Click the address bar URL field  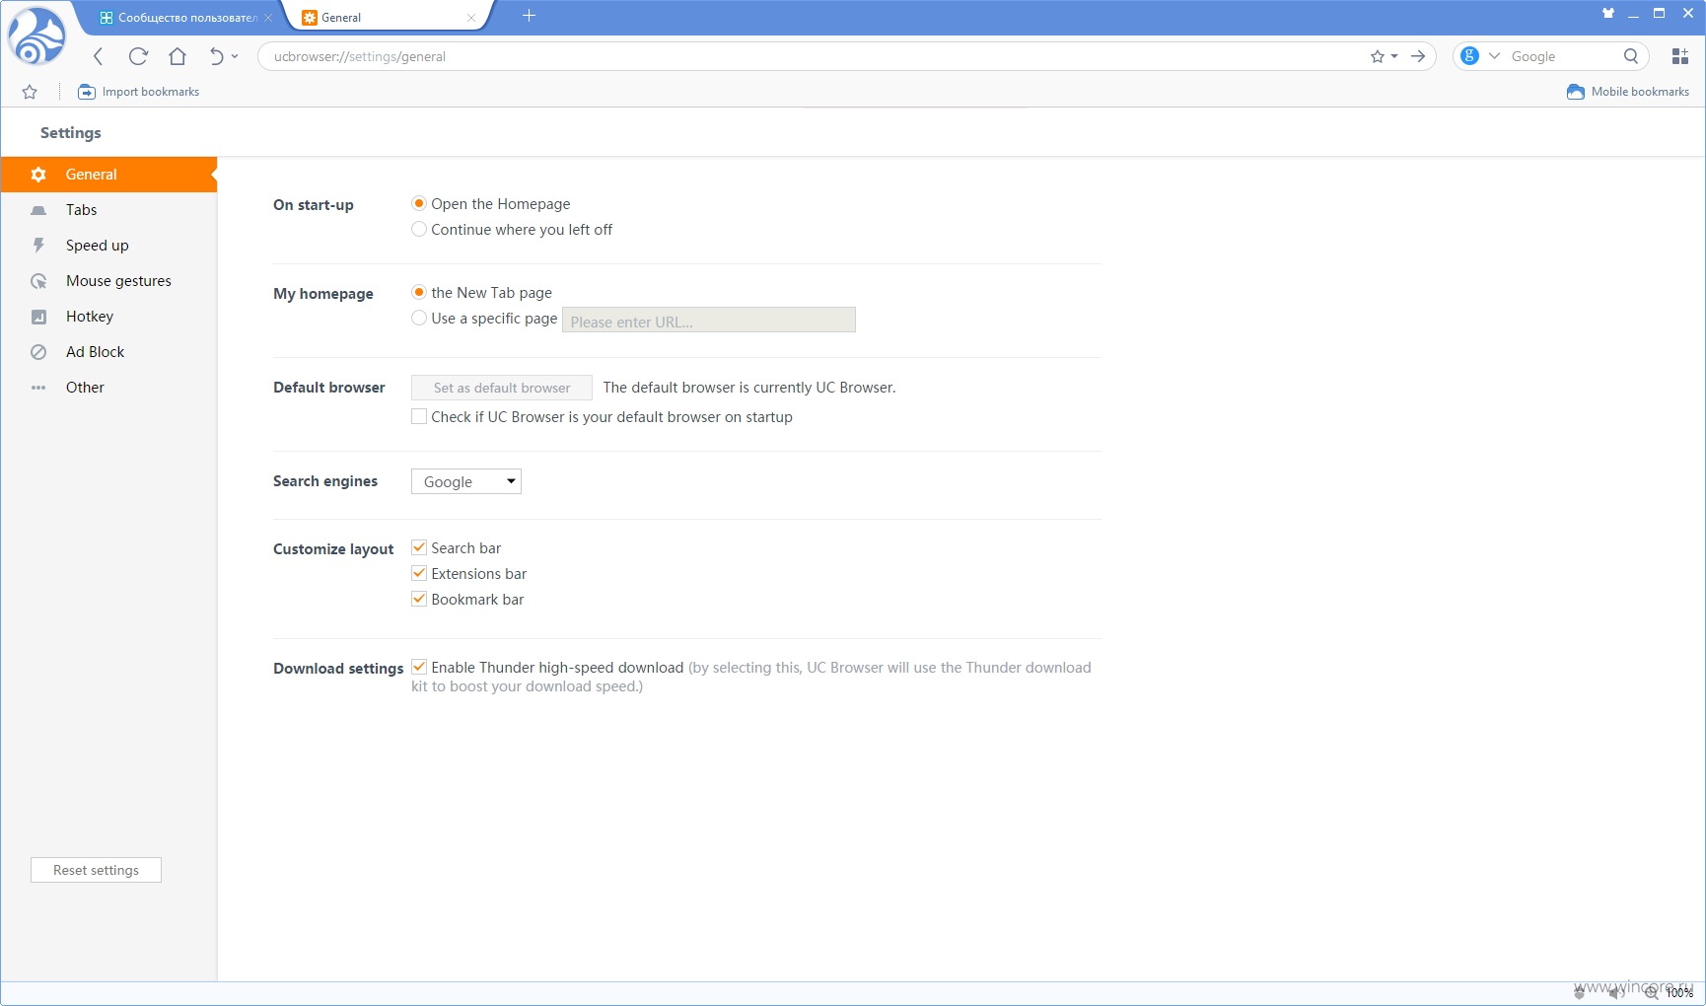coord(809,56)
